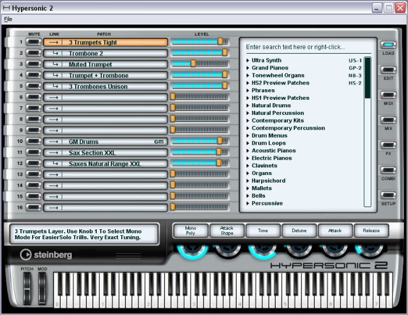Screen dimensions: 408x315
Task: Select the 3 Trumpets Tight patch slot
Action: tap(105, 43)
